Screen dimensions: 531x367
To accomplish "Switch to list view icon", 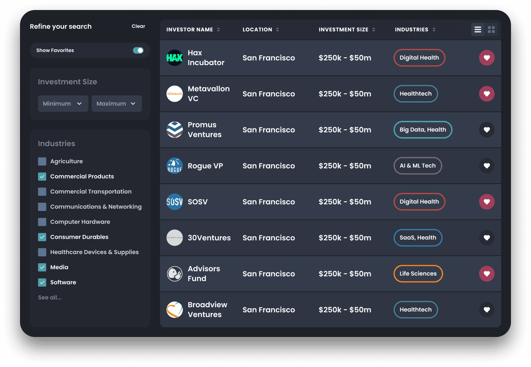I will click(x=478, y=29).
